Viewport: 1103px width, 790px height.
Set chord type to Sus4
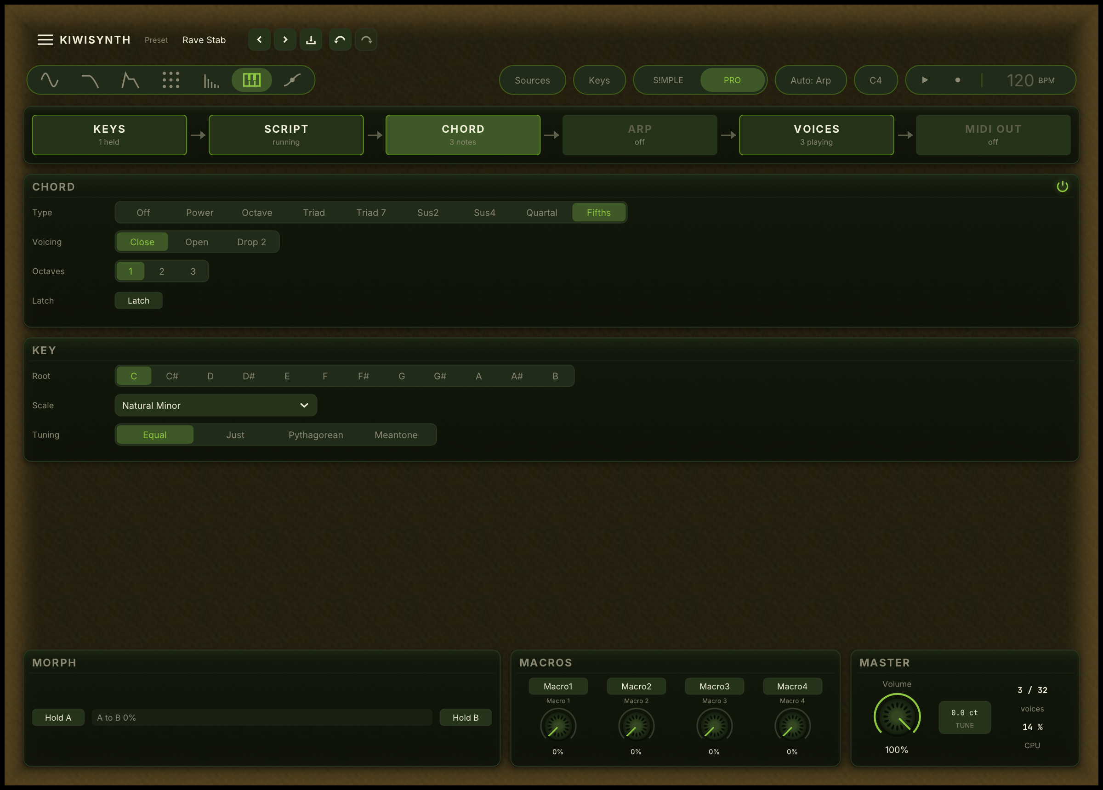click(x=485, y=213)
